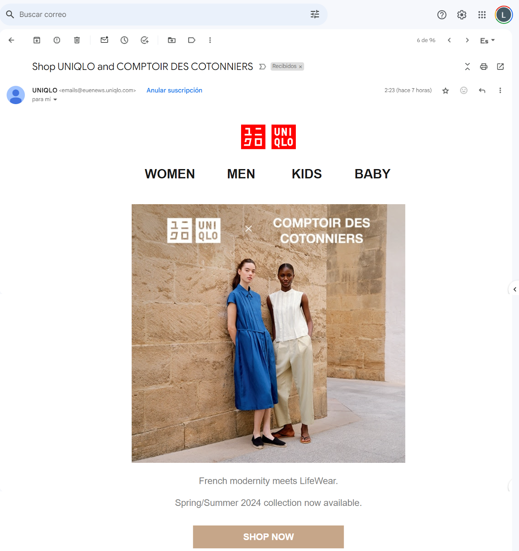Open message more options menu
519x551 pixels.
point(500,91)
